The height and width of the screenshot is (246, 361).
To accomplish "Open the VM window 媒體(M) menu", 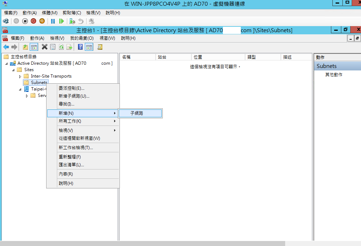I will pyautogui.click(x=50, y=13).
